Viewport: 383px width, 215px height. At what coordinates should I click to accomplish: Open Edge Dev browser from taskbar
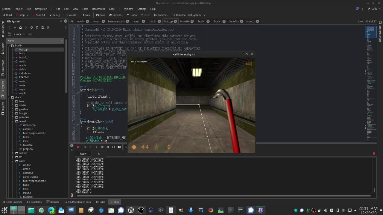pyautogui.click(x=51, y=210)
